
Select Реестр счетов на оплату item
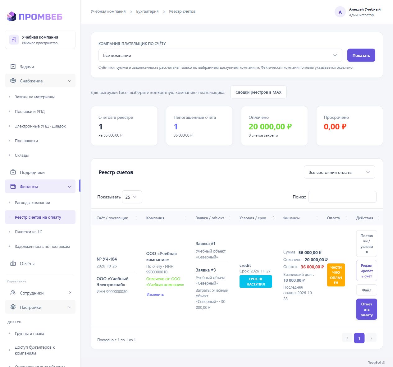(40, 217)
